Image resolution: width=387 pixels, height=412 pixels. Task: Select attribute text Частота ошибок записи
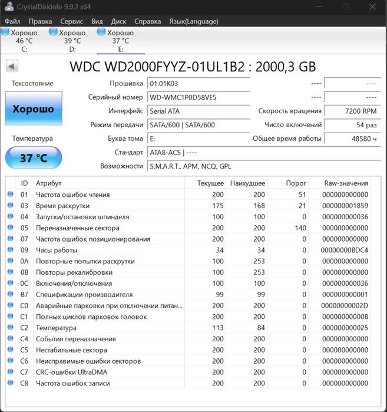point(72,383)
